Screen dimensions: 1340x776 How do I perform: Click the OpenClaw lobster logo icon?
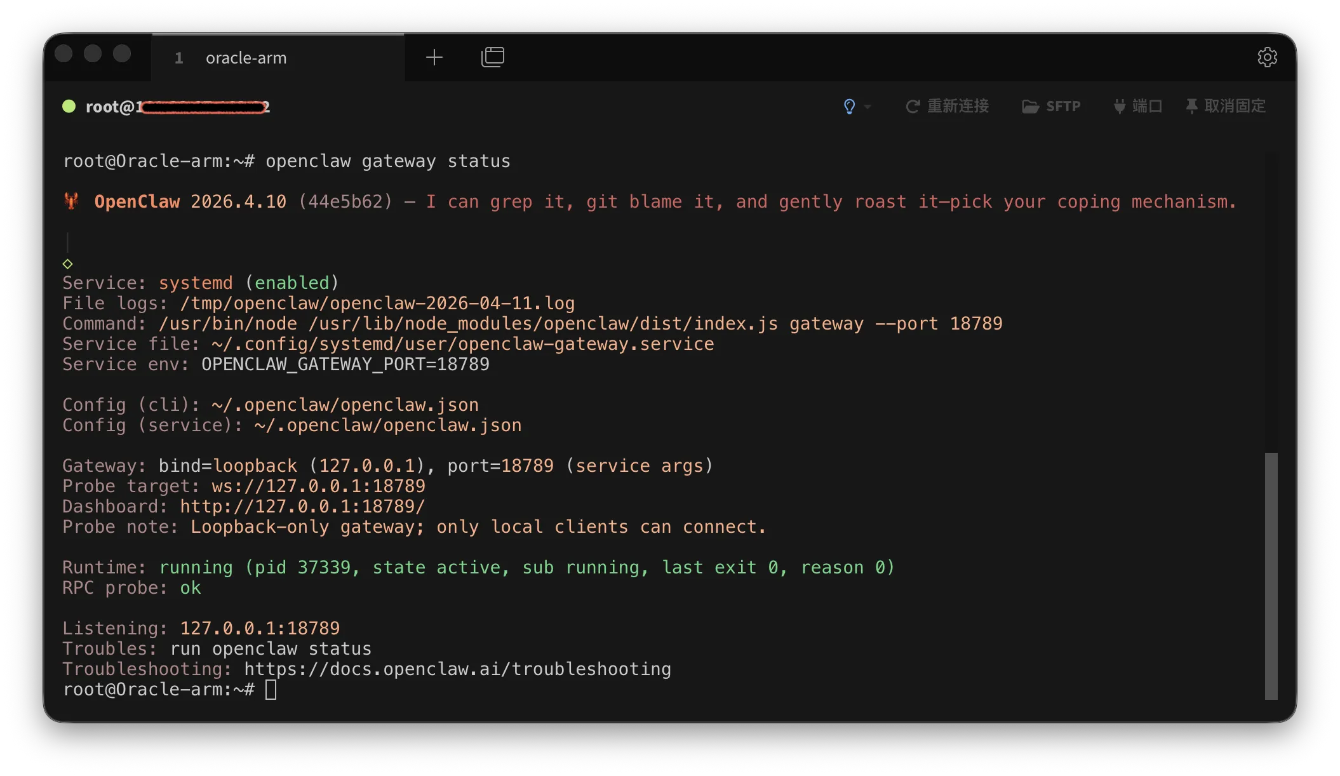pyautogui.click(x=71, y=201)
